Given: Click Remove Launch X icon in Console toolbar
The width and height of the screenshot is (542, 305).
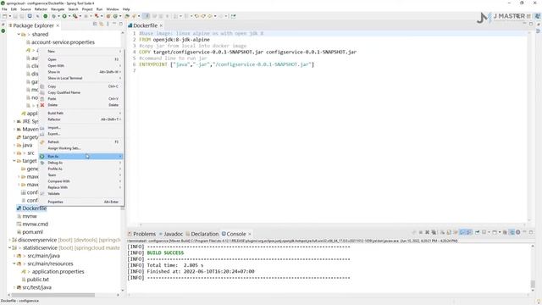Looking at the screenshot, I should (x=427, y=232).
